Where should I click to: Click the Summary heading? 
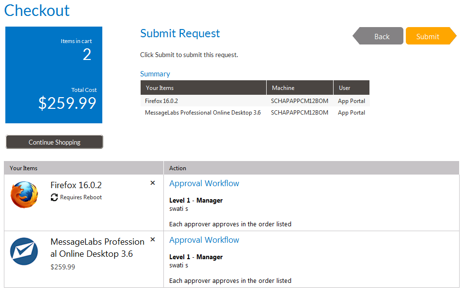pos(155,74)
